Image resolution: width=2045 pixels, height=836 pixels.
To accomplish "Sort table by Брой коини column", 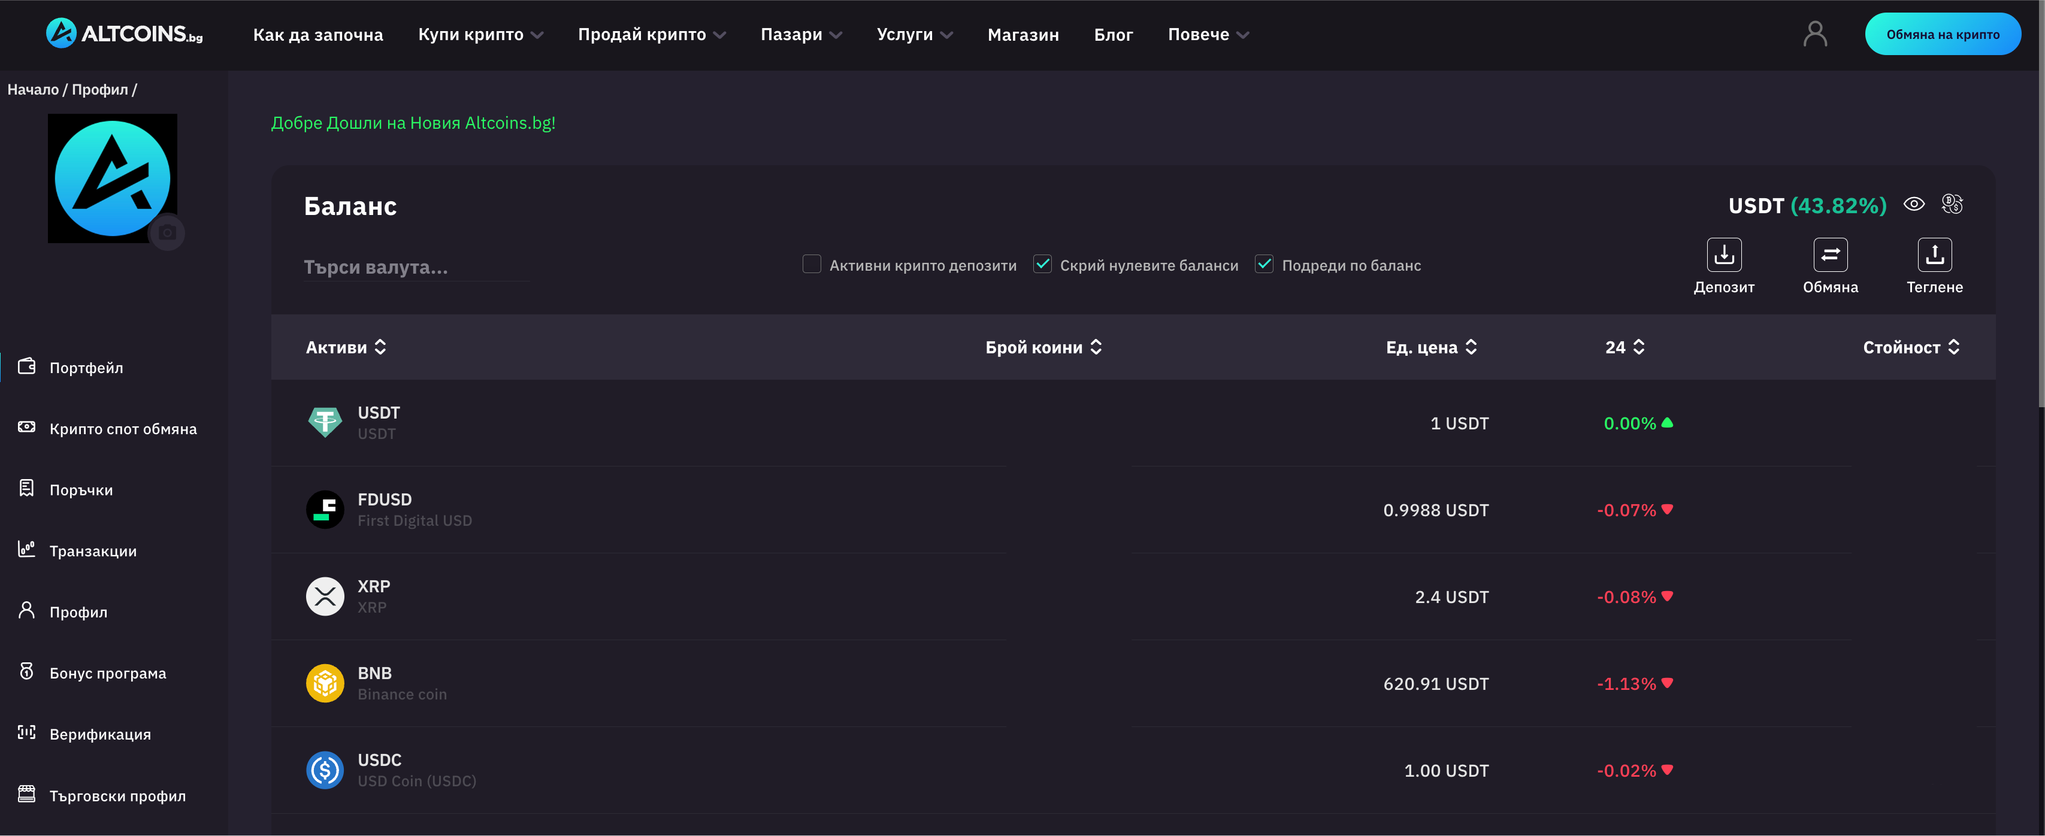I will (1043, 348).
